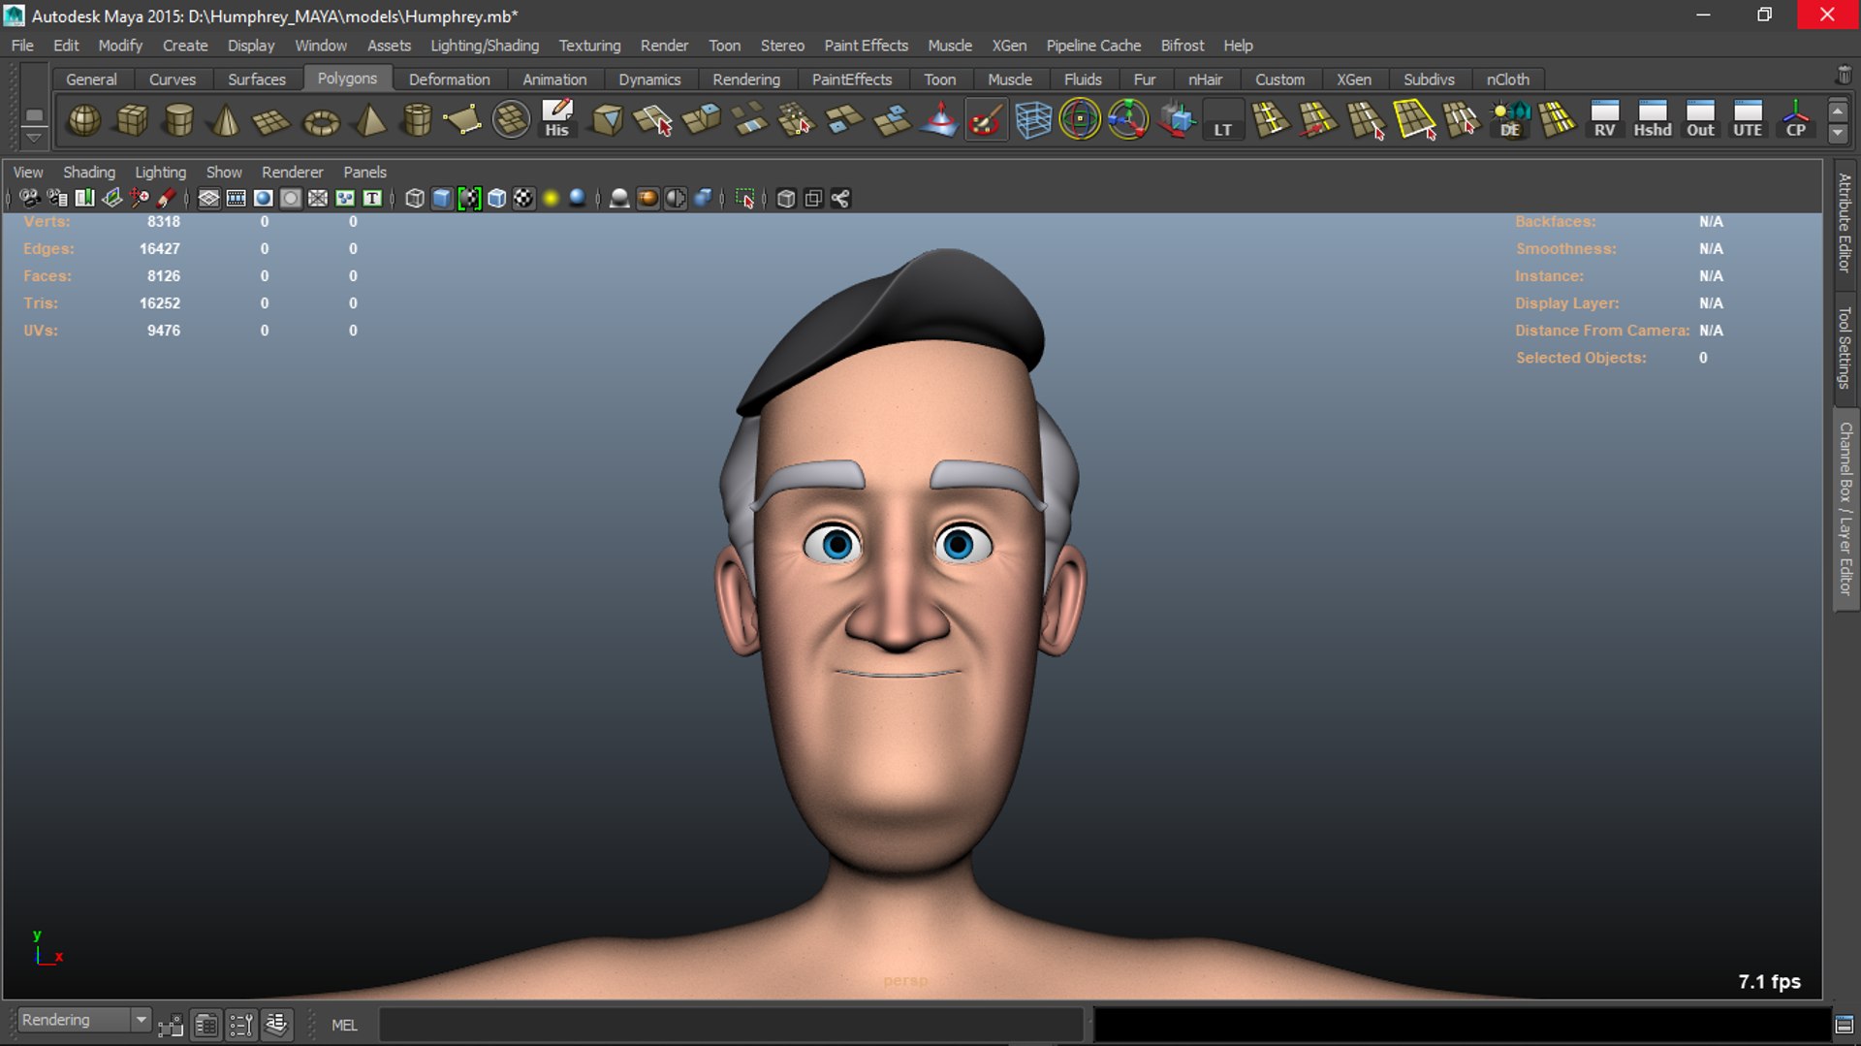
Task: Open the shelf options menu arrow at left
Action: tap(34, 137)
